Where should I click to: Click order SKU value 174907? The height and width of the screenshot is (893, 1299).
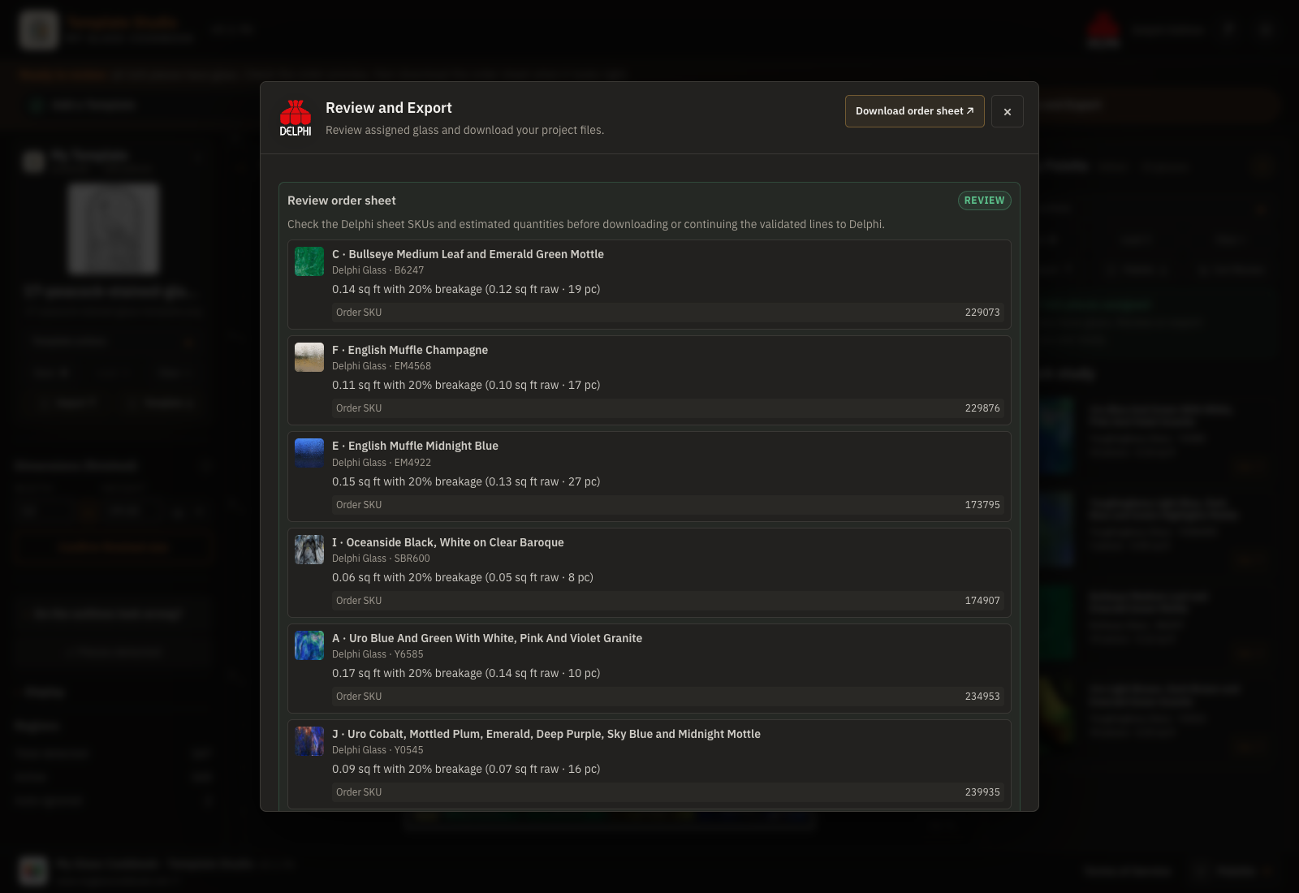(982, 601)
